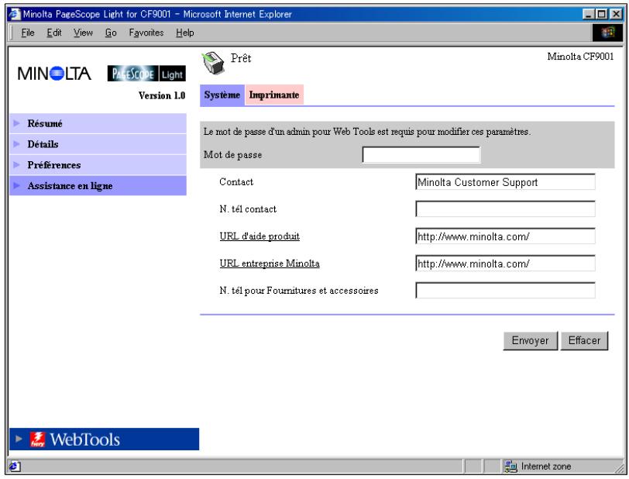This screenshot has height=479, width=629.
Task: Click the Envoyer button
Action: (531, 340)
